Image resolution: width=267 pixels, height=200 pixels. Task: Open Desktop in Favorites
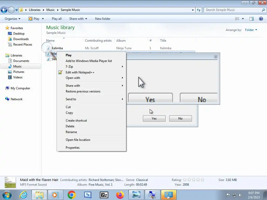tap(19, 34)
